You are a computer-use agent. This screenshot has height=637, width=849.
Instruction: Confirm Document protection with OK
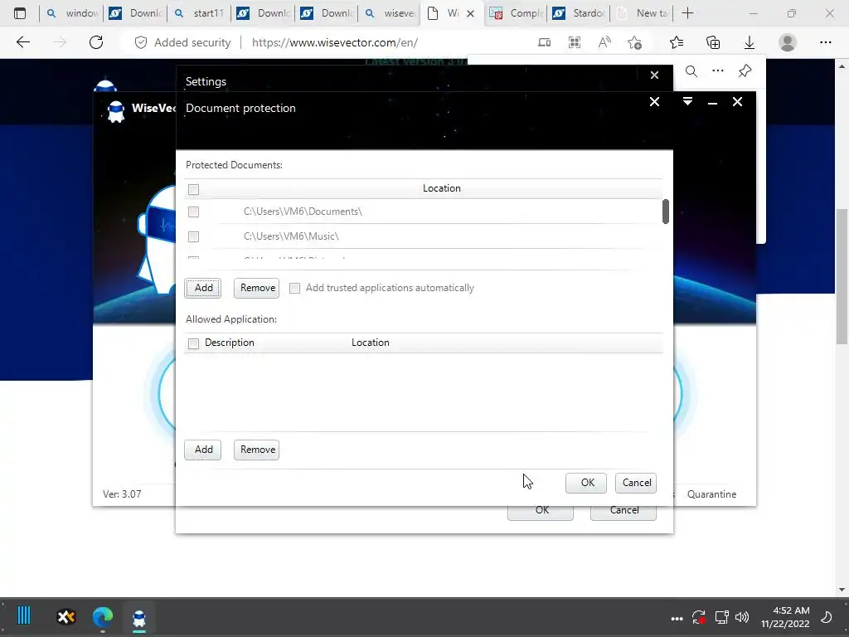(586, 483)
